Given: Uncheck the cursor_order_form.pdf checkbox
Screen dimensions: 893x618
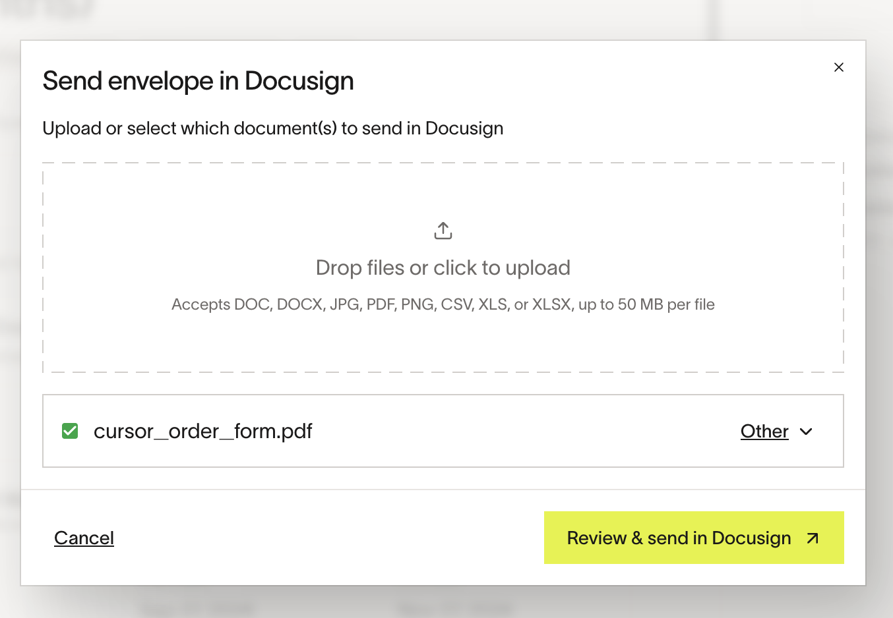Looking at the screenshot, I should click(70, 431).
